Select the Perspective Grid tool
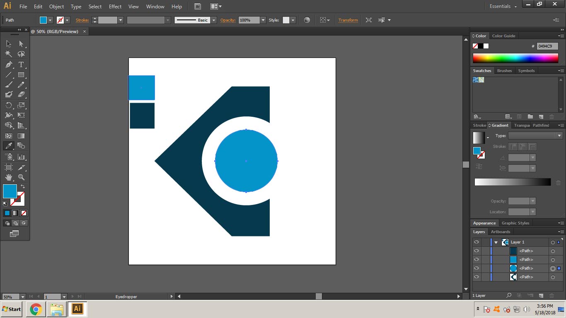 21,125
